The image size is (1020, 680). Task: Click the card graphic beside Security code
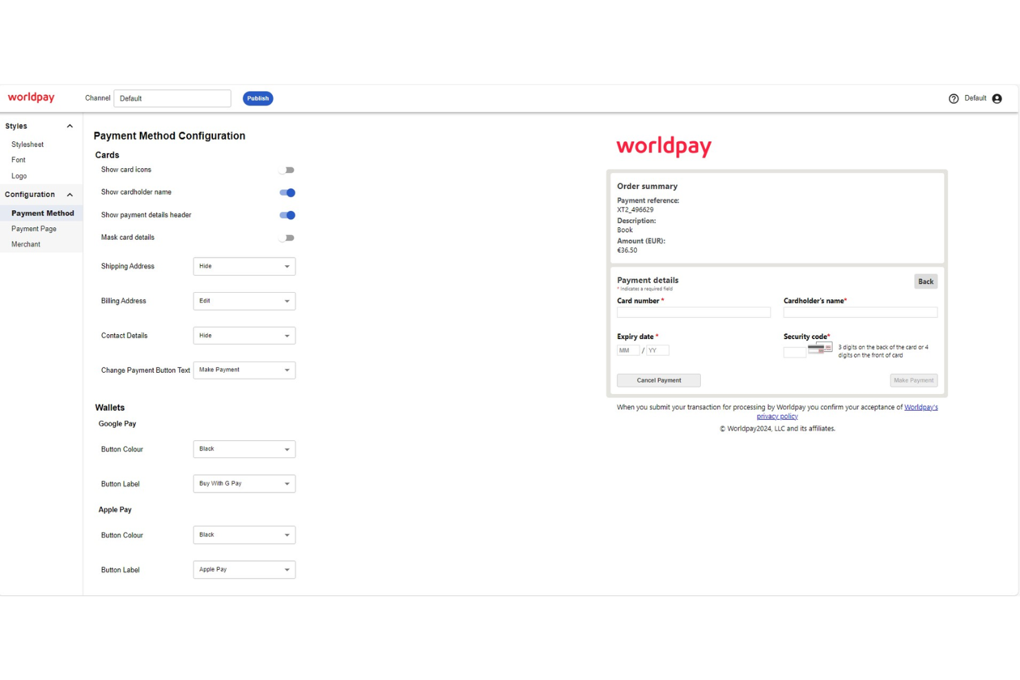(x=819, y=348)
